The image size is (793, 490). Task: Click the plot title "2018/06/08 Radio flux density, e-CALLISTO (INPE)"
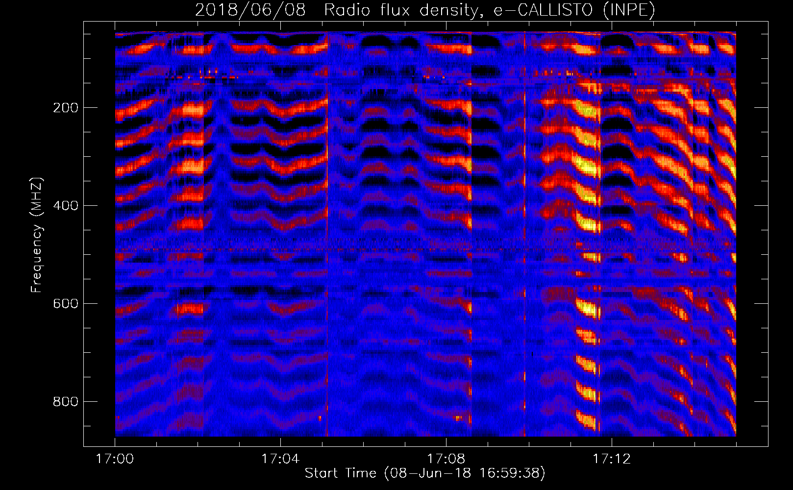click(425, 10)
